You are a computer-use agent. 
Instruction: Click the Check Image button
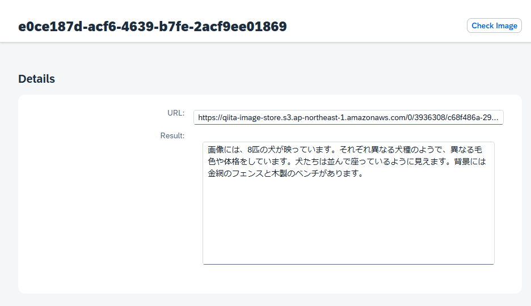pos(494,25)
